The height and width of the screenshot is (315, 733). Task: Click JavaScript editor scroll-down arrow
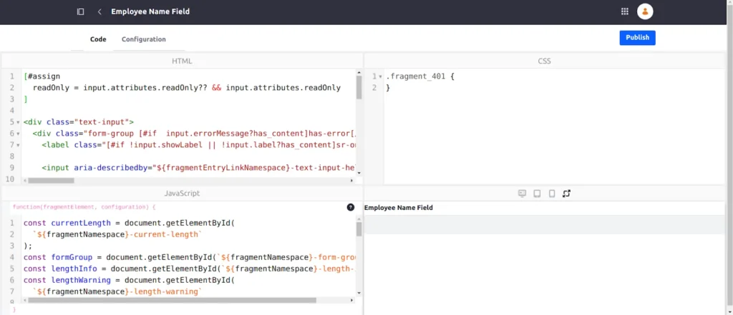(359, 293)
